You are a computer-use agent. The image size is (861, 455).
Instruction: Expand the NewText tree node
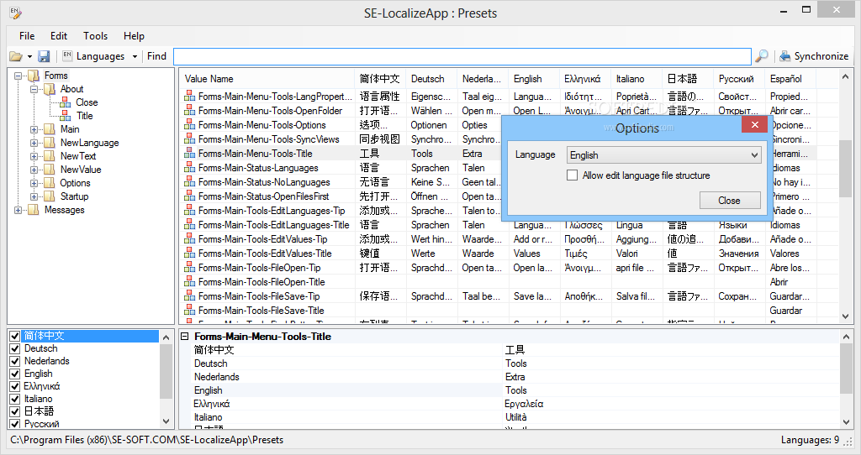coord(34,156)
